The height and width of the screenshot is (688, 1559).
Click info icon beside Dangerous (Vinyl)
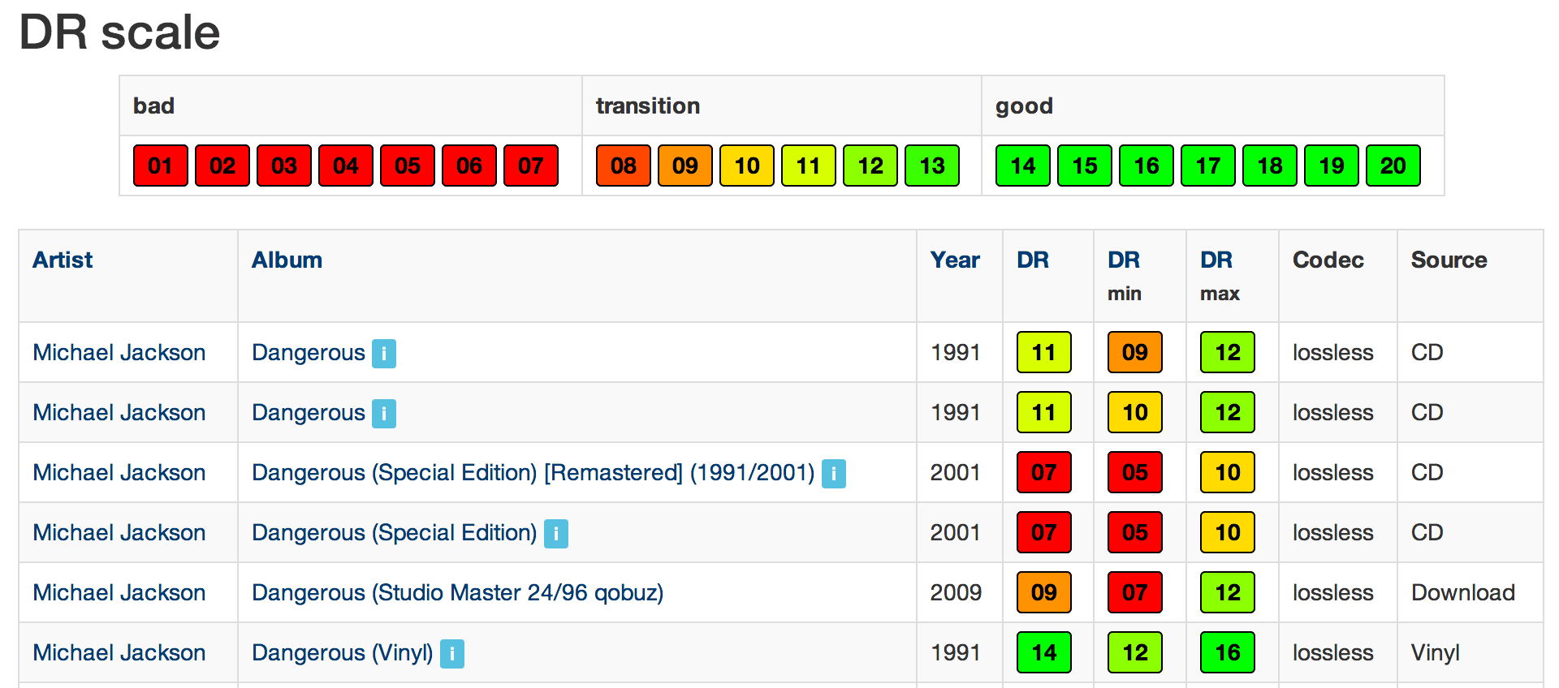click(451, 653)
